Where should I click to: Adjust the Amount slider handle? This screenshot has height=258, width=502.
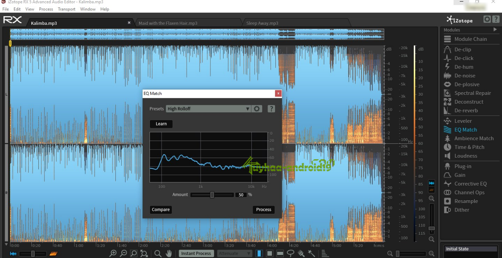point(212,195)
